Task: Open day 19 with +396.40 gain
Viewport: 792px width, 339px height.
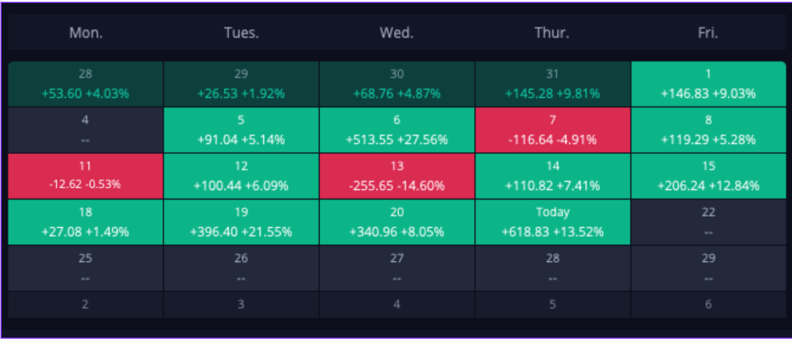Action: point(241,222)
